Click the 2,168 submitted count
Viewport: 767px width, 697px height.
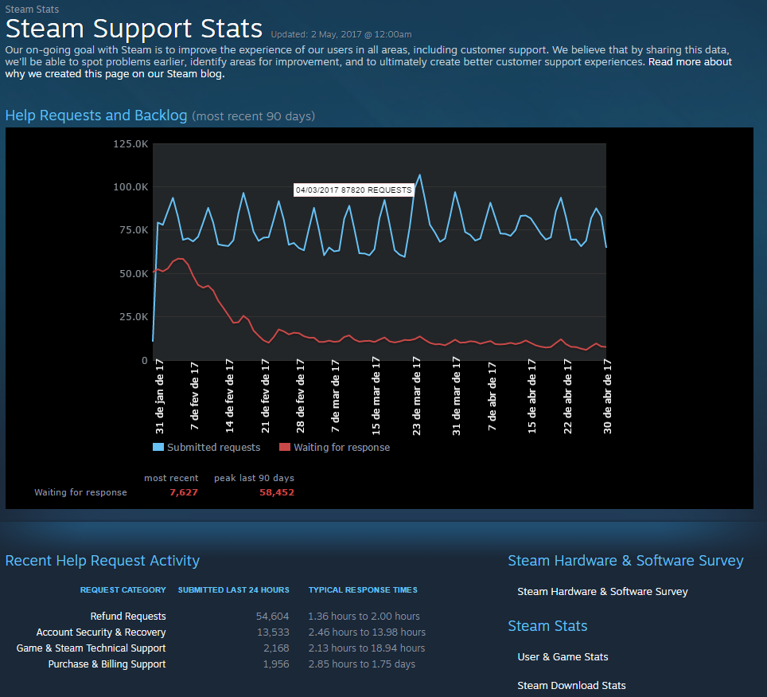(276, 648)
